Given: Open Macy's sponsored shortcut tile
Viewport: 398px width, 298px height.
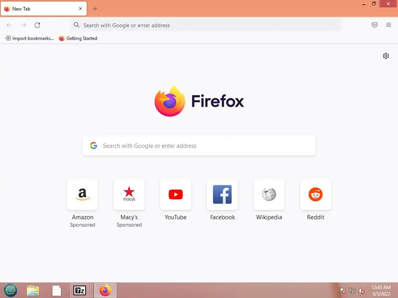Looking at the screenshot, I should [129, 194].
